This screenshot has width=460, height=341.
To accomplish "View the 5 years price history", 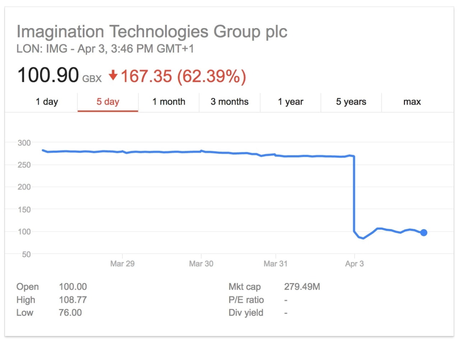I will [351, 102].
